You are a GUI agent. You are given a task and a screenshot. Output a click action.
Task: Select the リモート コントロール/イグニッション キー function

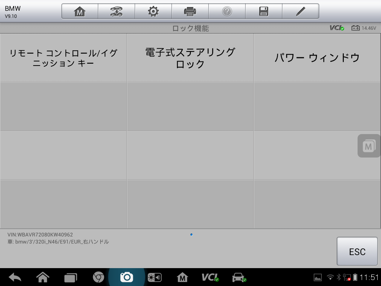63,58
